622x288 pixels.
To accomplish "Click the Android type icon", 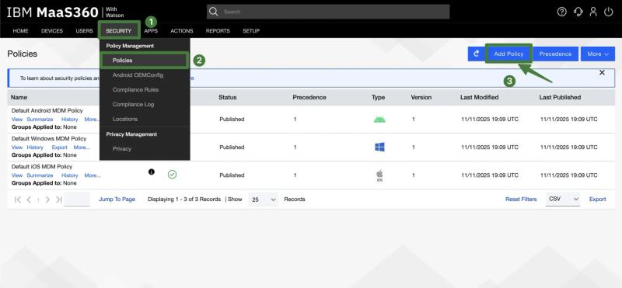I will pyautogui.click(x=379, y=120).
